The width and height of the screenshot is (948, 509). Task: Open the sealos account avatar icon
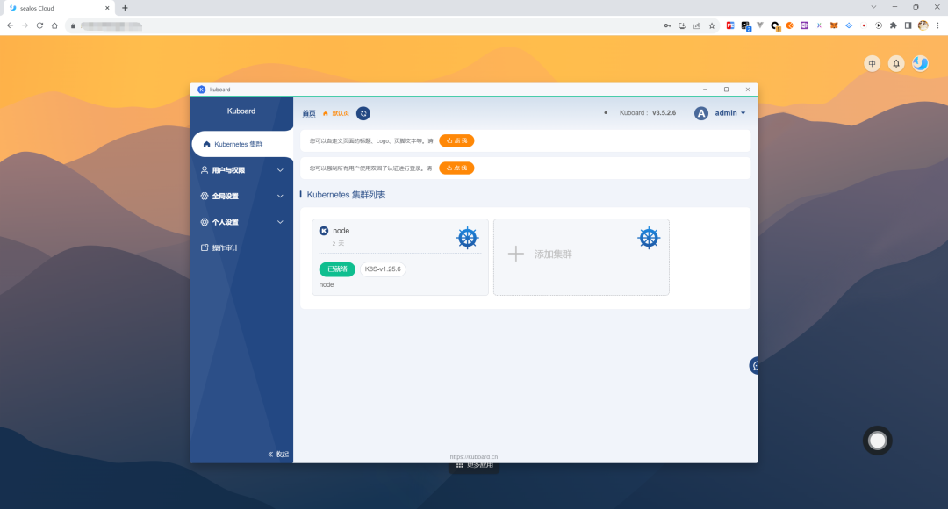tap(920, 63)
